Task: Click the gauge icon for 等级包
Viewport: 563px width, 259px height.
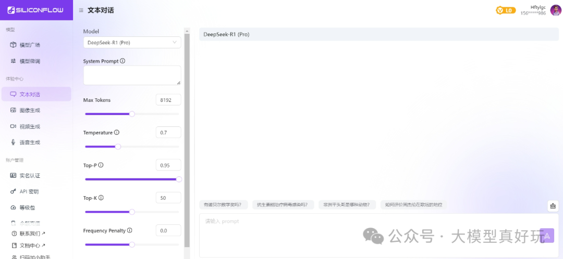Action: (x=13, y=208)
